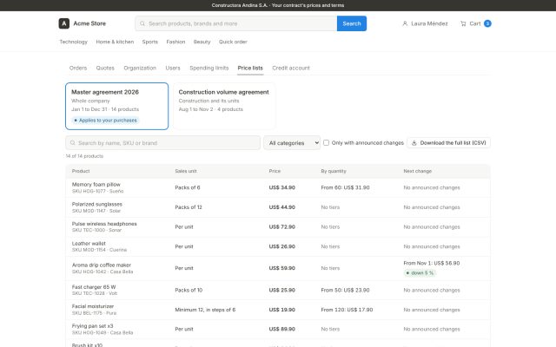Click the Constructora Andina S.A. top banner

click(x=278, y=5)
